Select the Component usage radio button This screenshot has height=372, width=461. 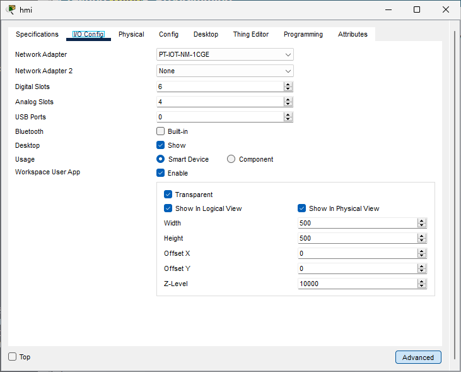click(231, 159)
